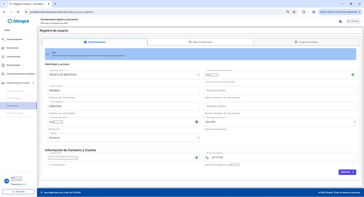Click the Identidad y acceso section heading
Viewport: 364px width, 197px height.
pyautogui.click(x=57, y=64)
